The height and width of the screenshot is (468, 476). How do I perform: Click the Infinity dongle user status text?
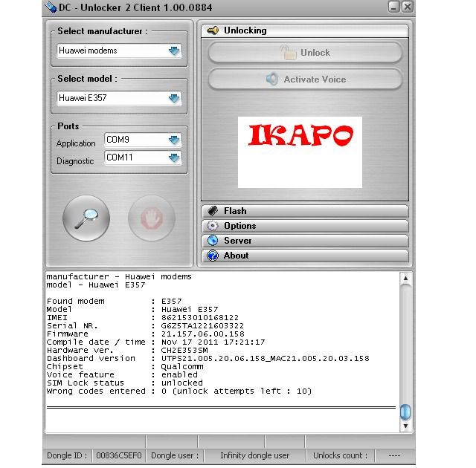pyautogui.click(x=254, y=455)
